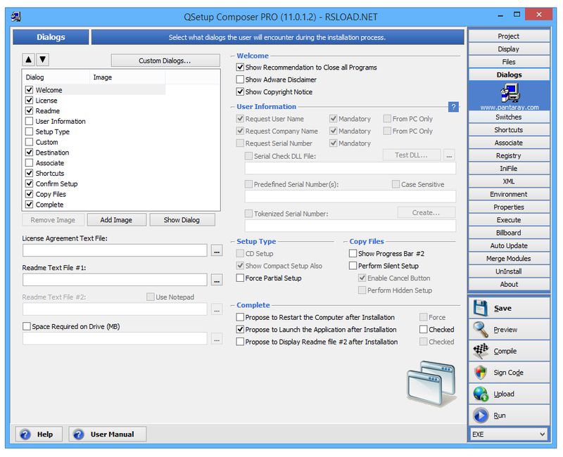Click the Readme Text File #1 input field
Screen dimensions: 563x457
click(115, 280)
